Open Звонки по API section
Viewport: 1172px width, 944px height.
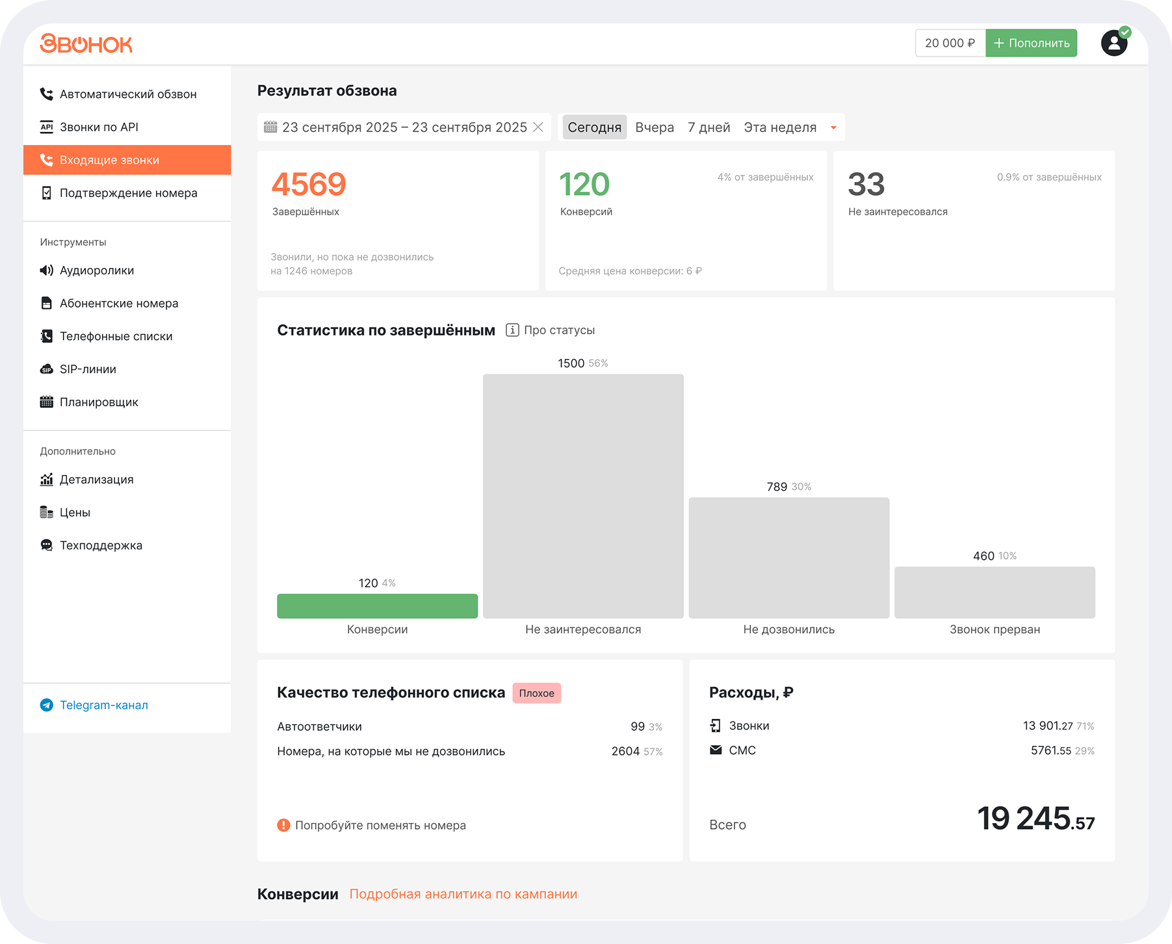tap(127, 127)
